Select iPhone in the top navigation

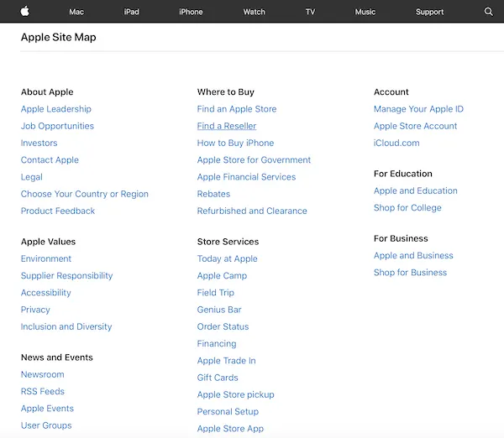click(x=191, y=12)
